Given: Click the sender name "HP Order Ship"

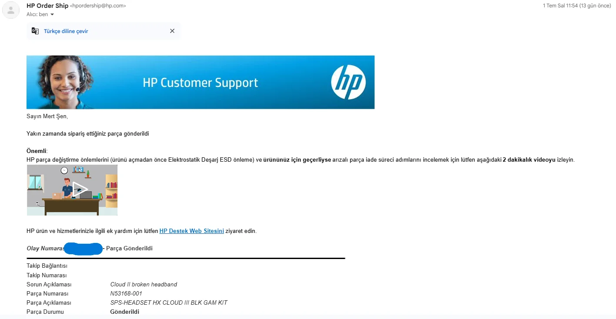Looking at the screenshot, I should [x=47, y=6].
